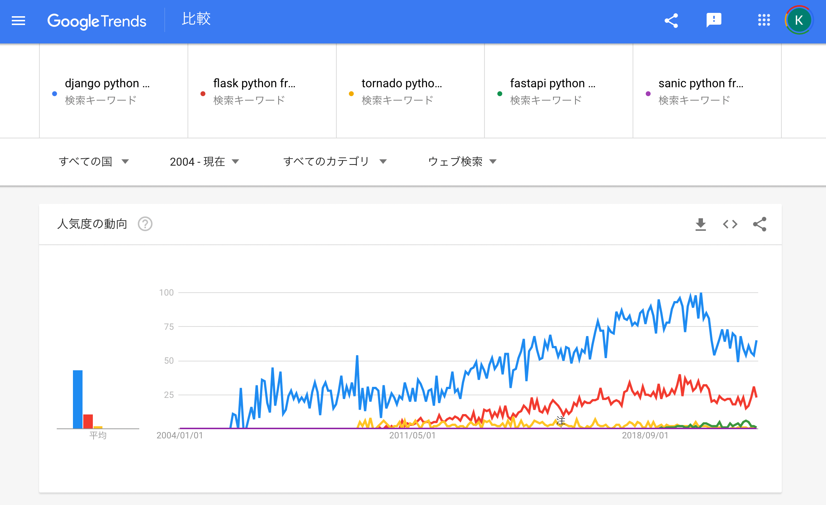Open the すべてのカテゴリ category dropdown
Image resolution: width=826 pixels, height=505 pixels.
pyautogui.click(x=335, y=161)
